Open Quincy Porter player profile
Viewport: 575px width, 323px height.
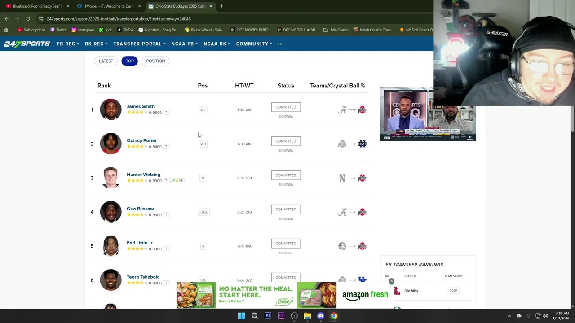pyautogui.click(x=142, y=140)
